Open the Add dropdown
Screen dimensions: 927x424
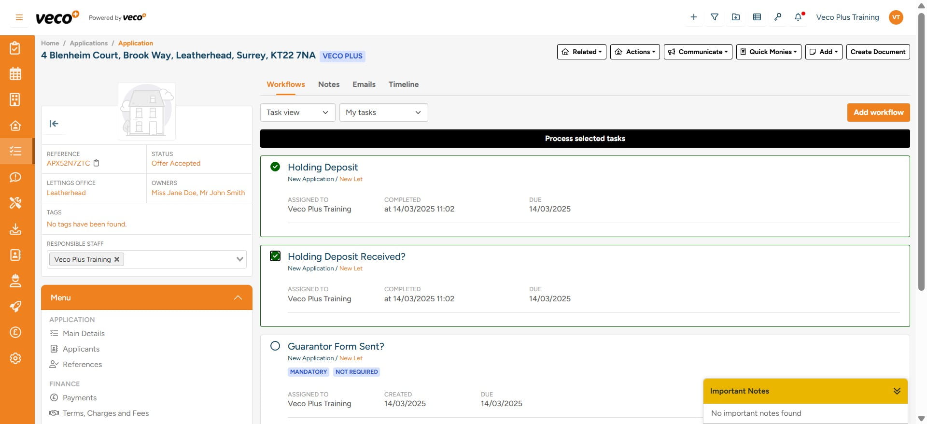click(x=824, y=52)
